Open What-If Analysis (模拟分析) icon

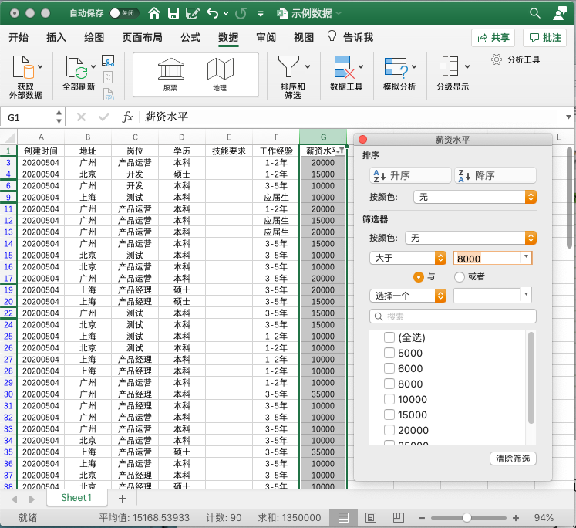(396, 68)
